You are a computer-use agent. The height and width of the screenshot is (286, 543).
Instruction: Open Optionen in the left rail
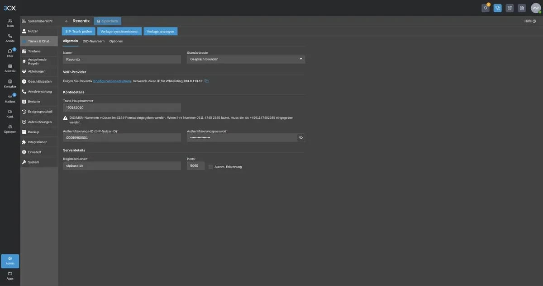click(10, 129)
